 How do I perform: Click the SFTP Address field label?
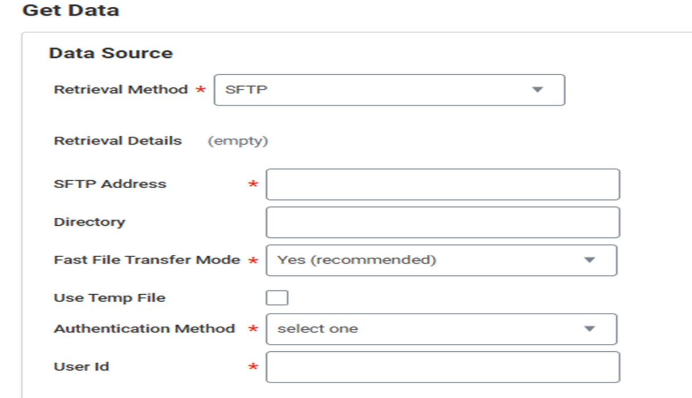pyautogui.click(x=110, y=184)
